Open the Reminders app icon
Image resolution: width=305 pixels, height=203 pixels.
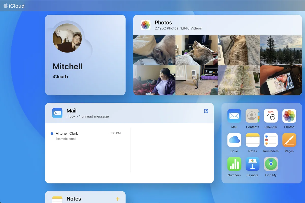(271, 140)
